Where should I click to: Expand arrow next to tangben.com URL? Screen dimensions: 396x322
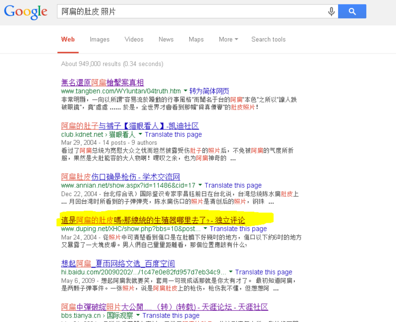click(x=185, y=91)
